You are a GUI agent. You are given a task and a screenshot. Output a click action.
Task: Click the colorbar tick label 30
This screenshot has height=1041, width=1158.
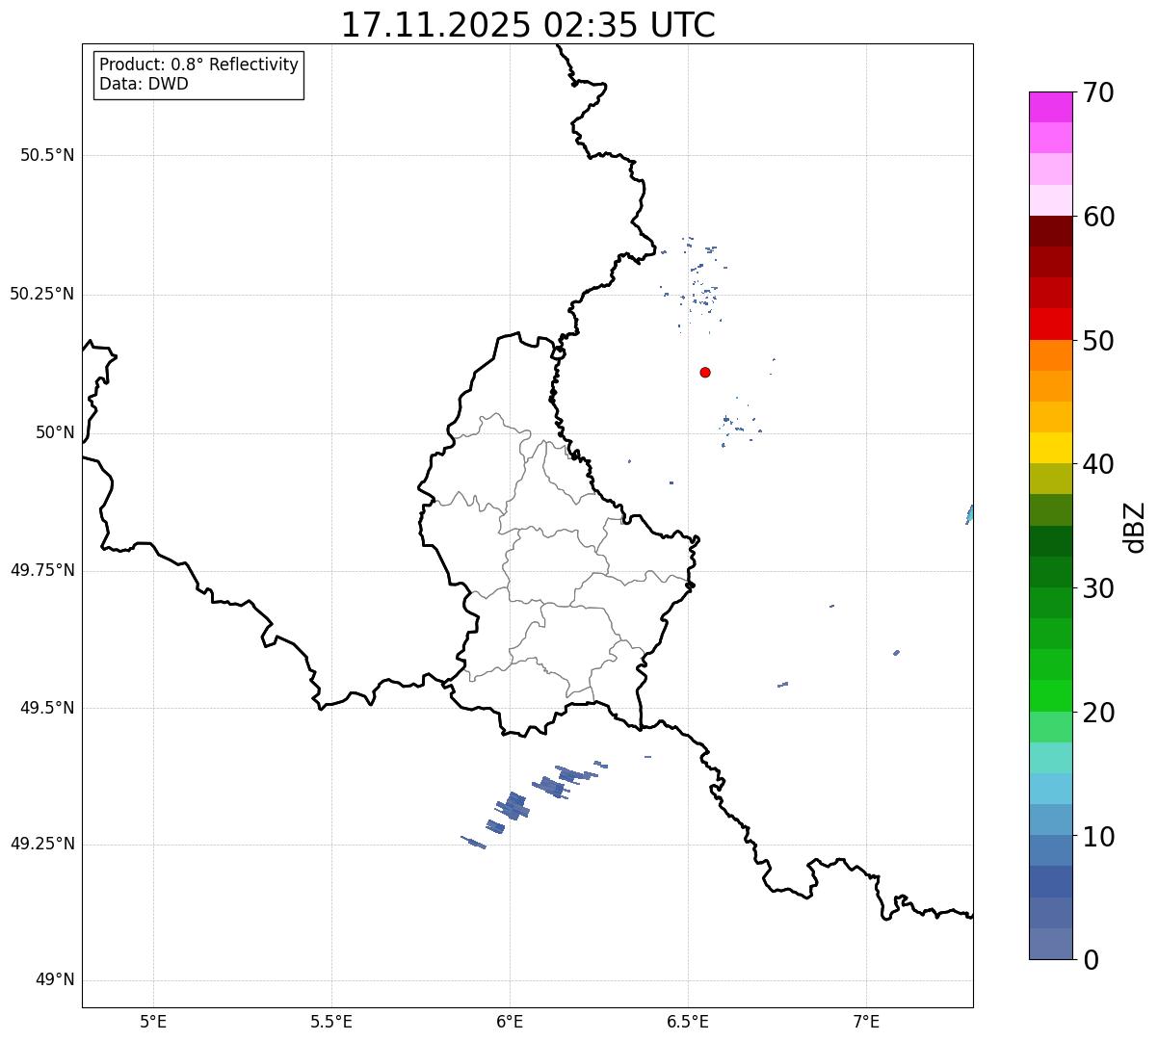coord(1098,588)
